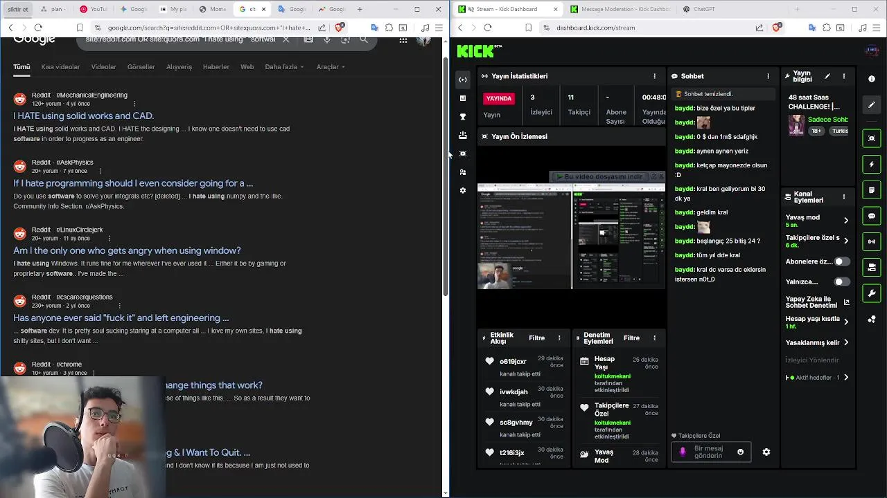Clear the Google search box with X

pos(286,39)
